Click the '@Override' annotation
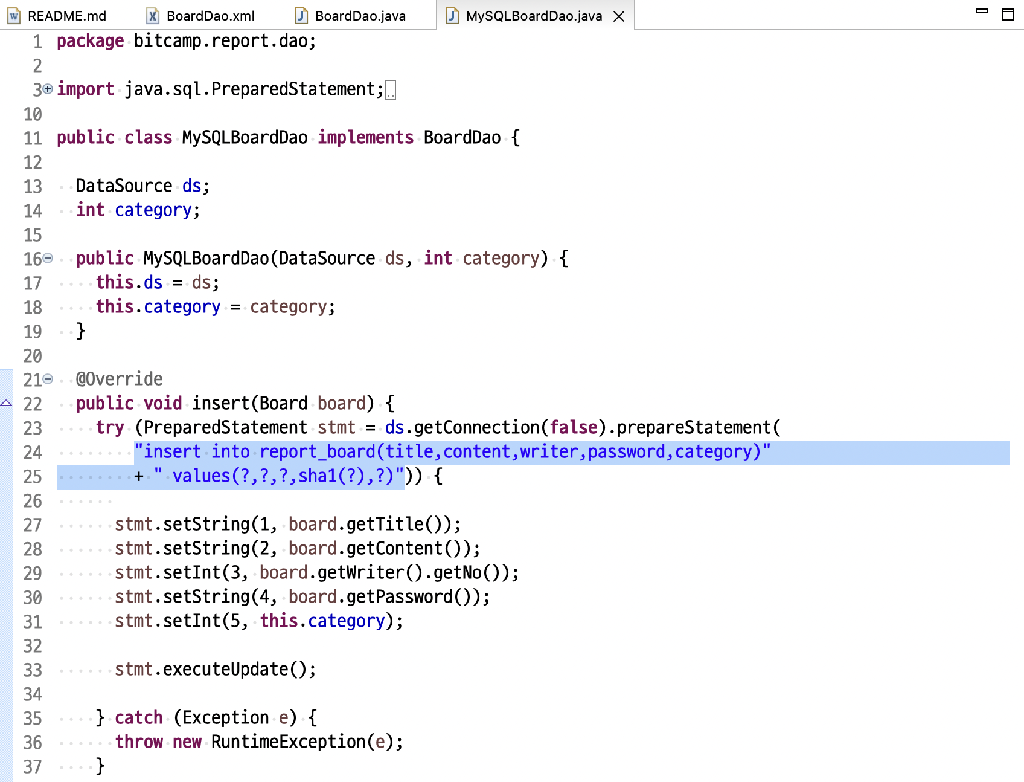The height and width of the screenshot is (782, 1024). pyautogui.click(x=120, y=380)
